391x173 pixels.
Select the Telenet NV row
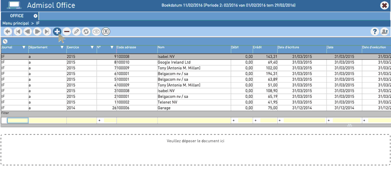[x=196, y=103]
